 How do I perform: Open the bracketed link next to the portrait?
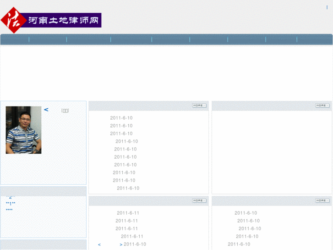[x=65, y=111]
